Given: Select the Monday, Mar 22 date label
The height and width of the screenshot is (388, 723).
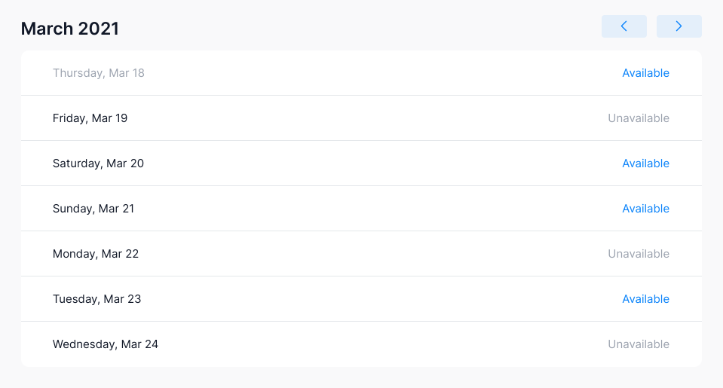Looking at the screenshot, I should 96,254.
